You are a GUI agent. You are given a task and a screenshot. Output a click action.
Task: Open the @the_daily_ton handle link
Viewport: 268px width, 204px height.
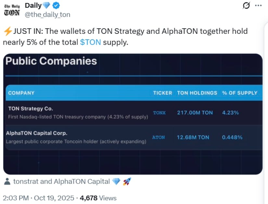click(x=47, y=15)
